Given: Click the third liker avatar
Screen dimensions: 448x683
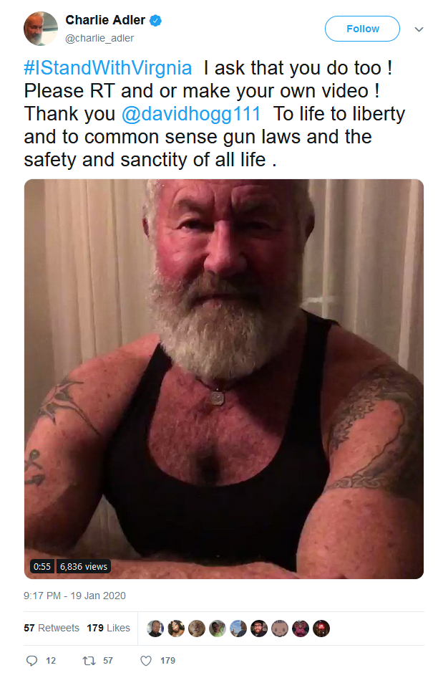Looking at the screenshot, I should coord(197,628).
